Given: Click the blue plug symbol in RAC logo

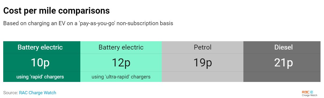Looking at the screenshot, I should click(312, 92).
